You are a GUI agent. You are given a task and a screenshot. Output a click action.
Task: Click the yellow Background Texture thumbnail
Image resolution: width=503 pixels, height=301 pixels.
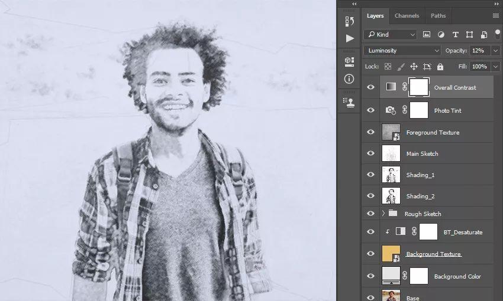[391, 254]
